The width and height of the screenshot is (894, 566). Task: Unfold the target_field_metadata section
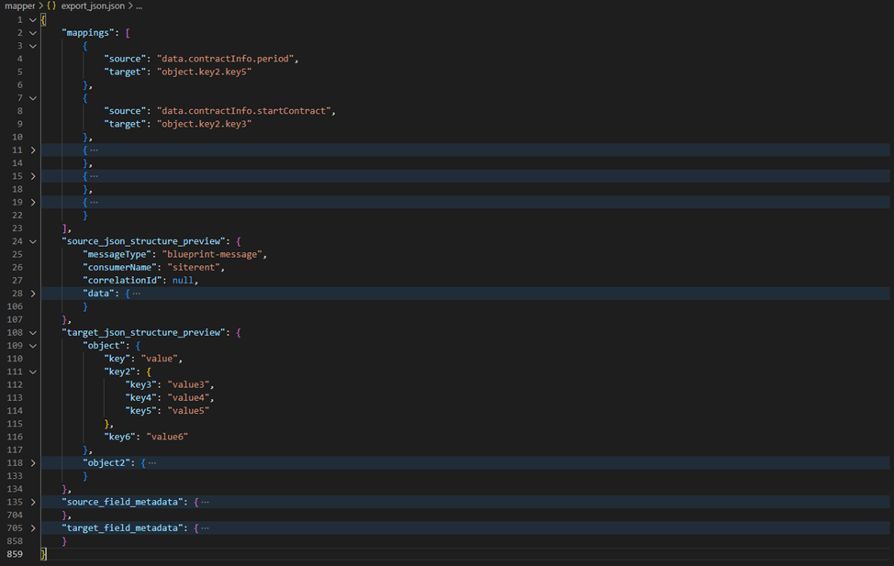34,528
